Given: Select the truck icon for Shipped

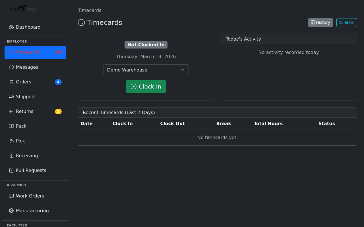Looking at the screenshot, I should [x=11, y=96].
